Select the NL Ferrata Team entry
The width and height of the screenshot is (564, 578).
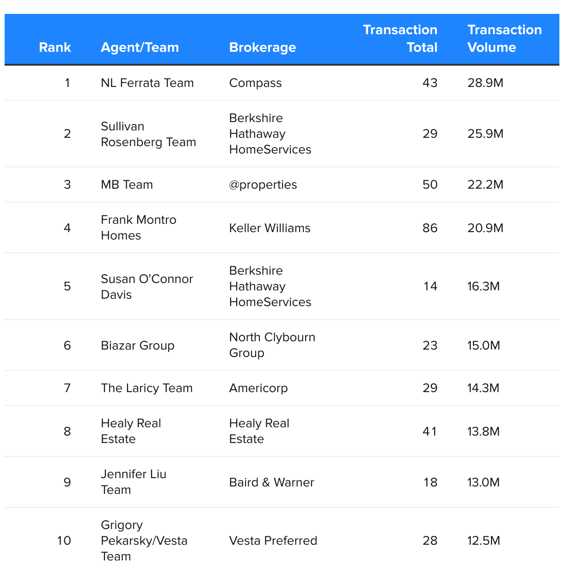[x=147, y=83]
